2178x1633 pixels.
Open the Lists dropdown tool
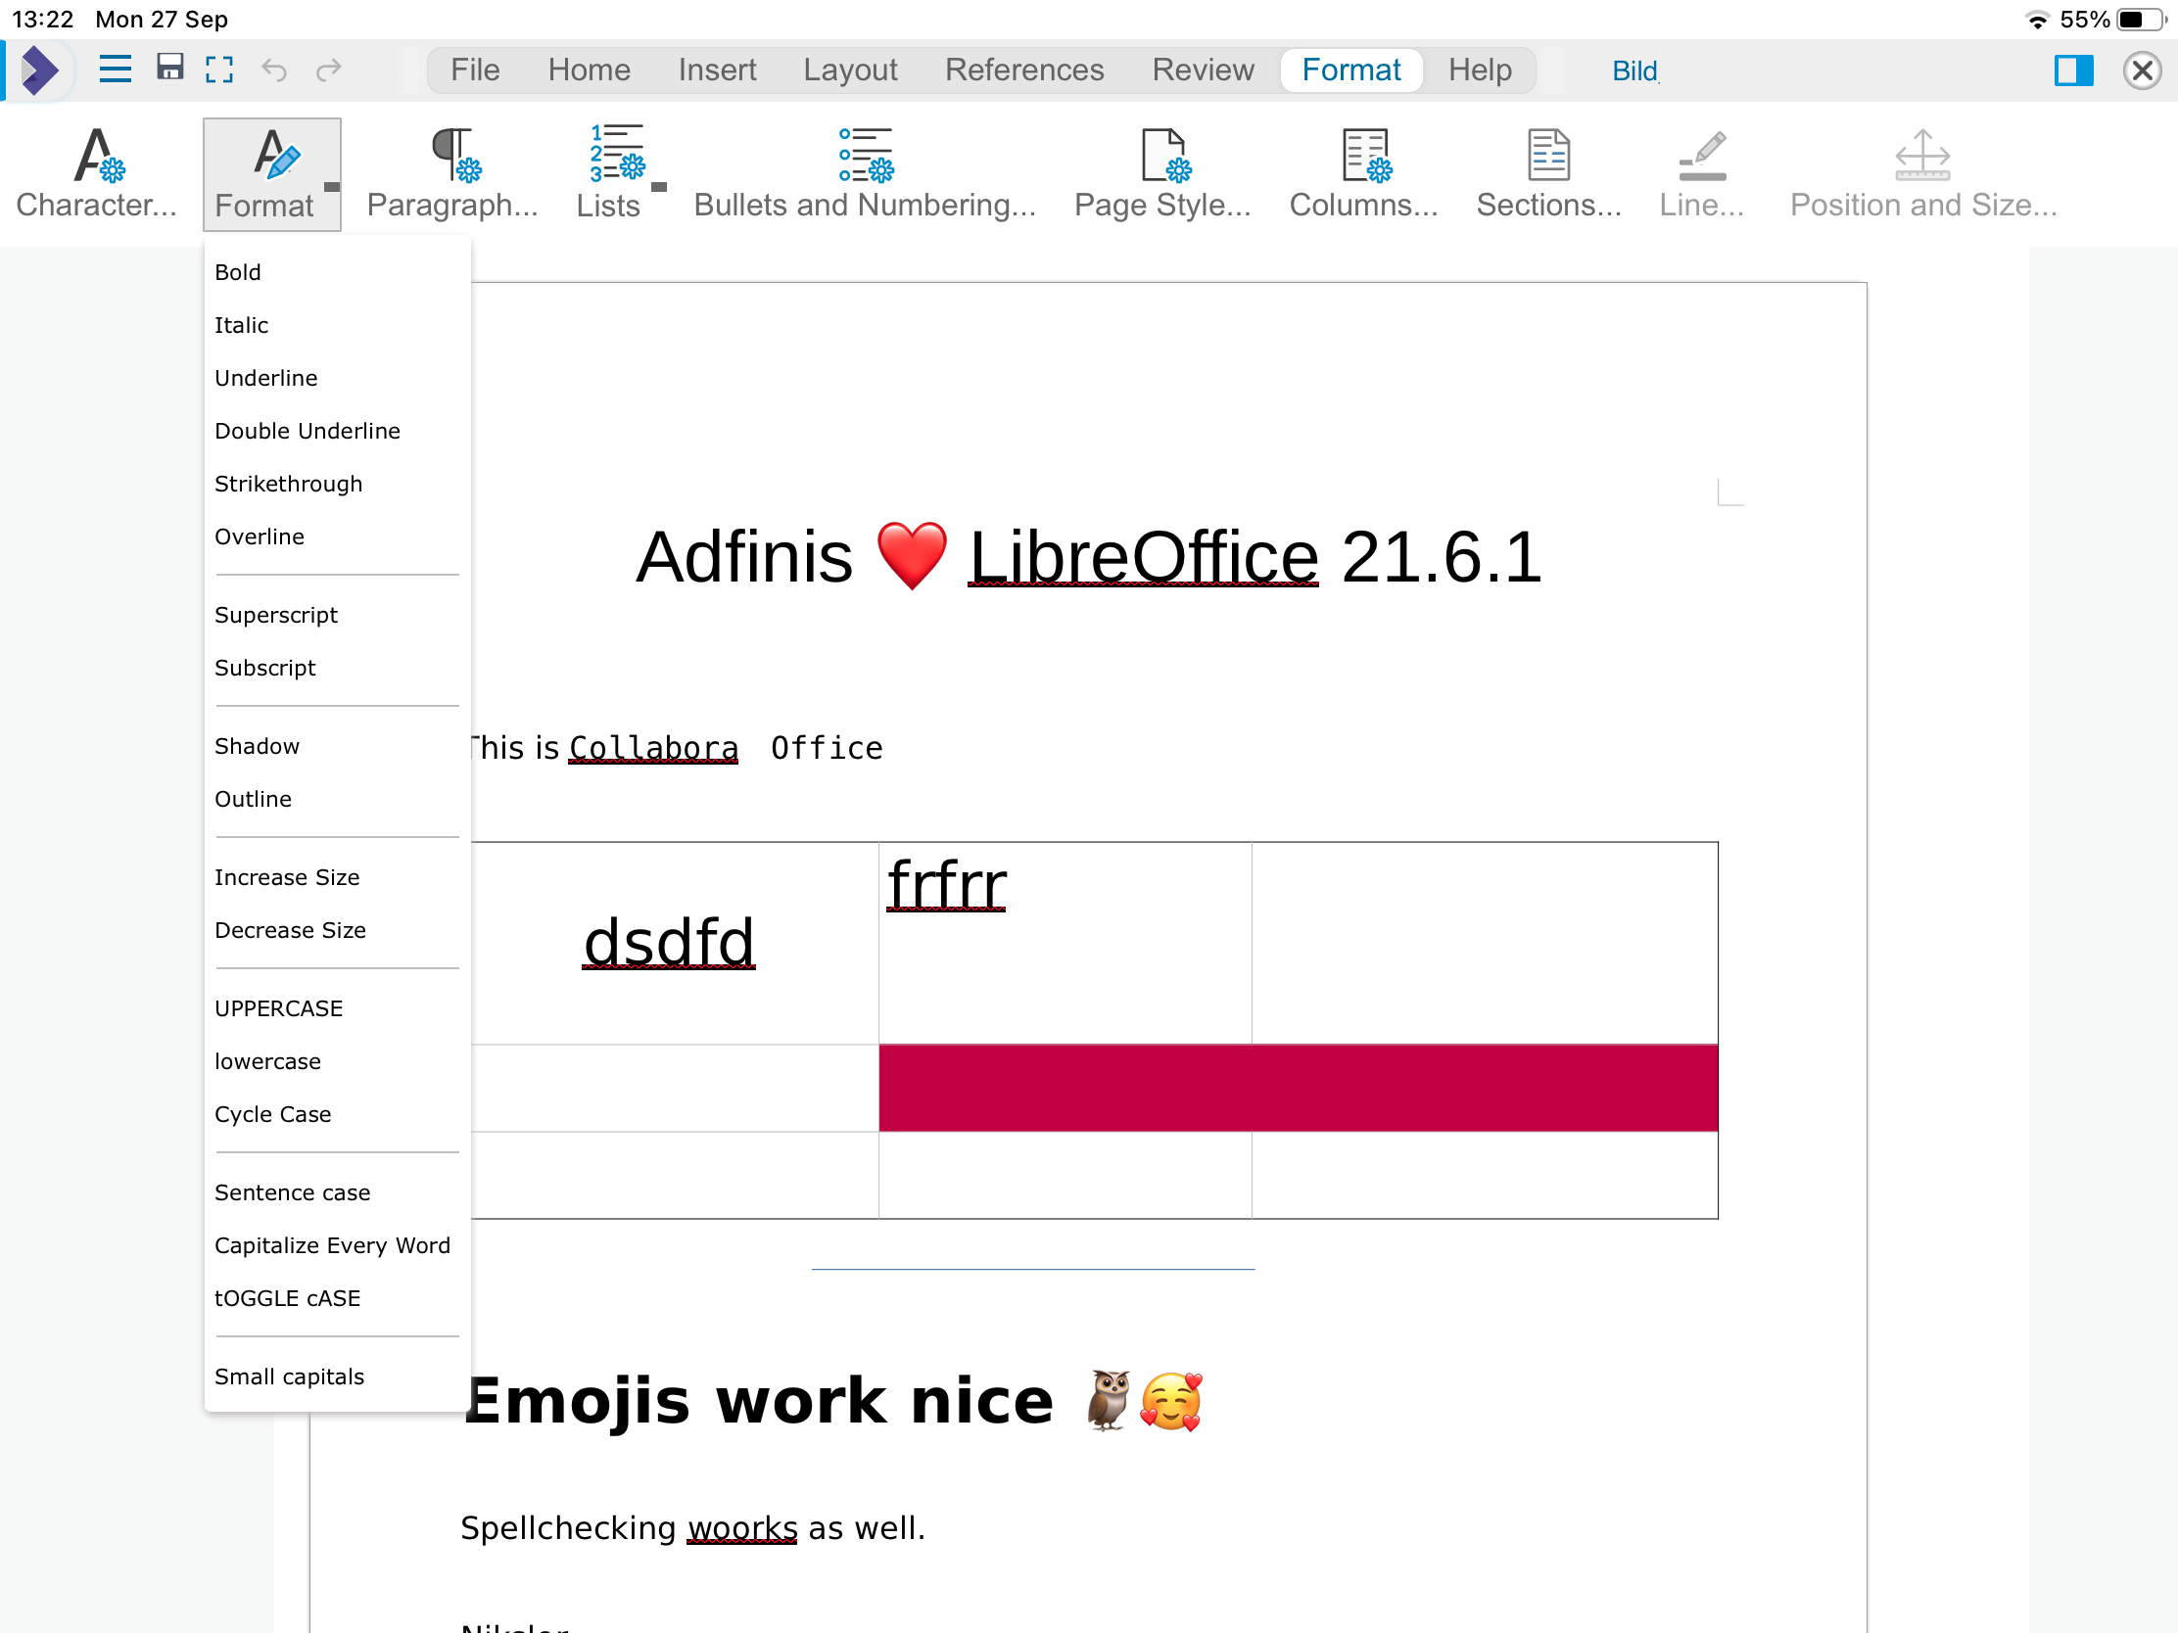619,173
